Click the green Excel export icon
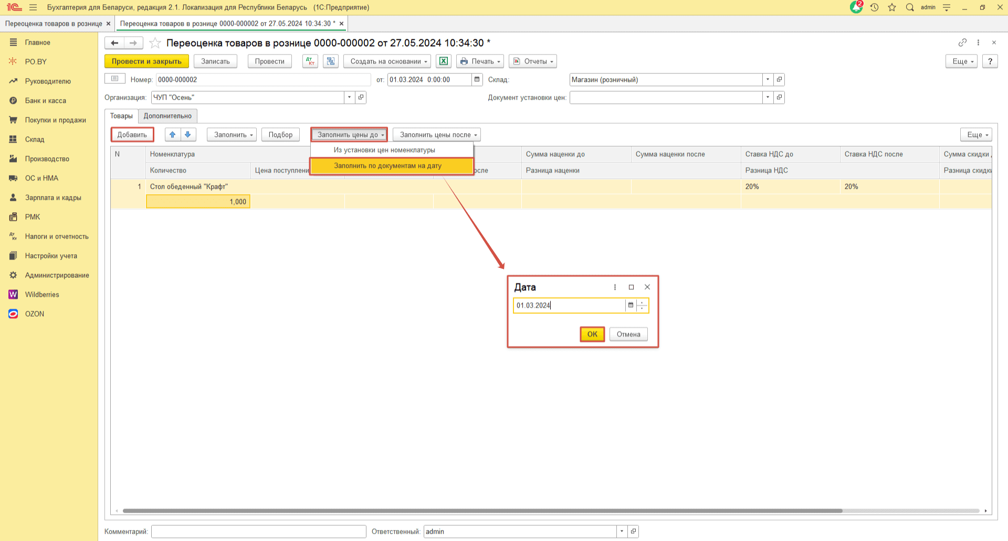This screenshot has width=1008, height=541. [444, 61]
